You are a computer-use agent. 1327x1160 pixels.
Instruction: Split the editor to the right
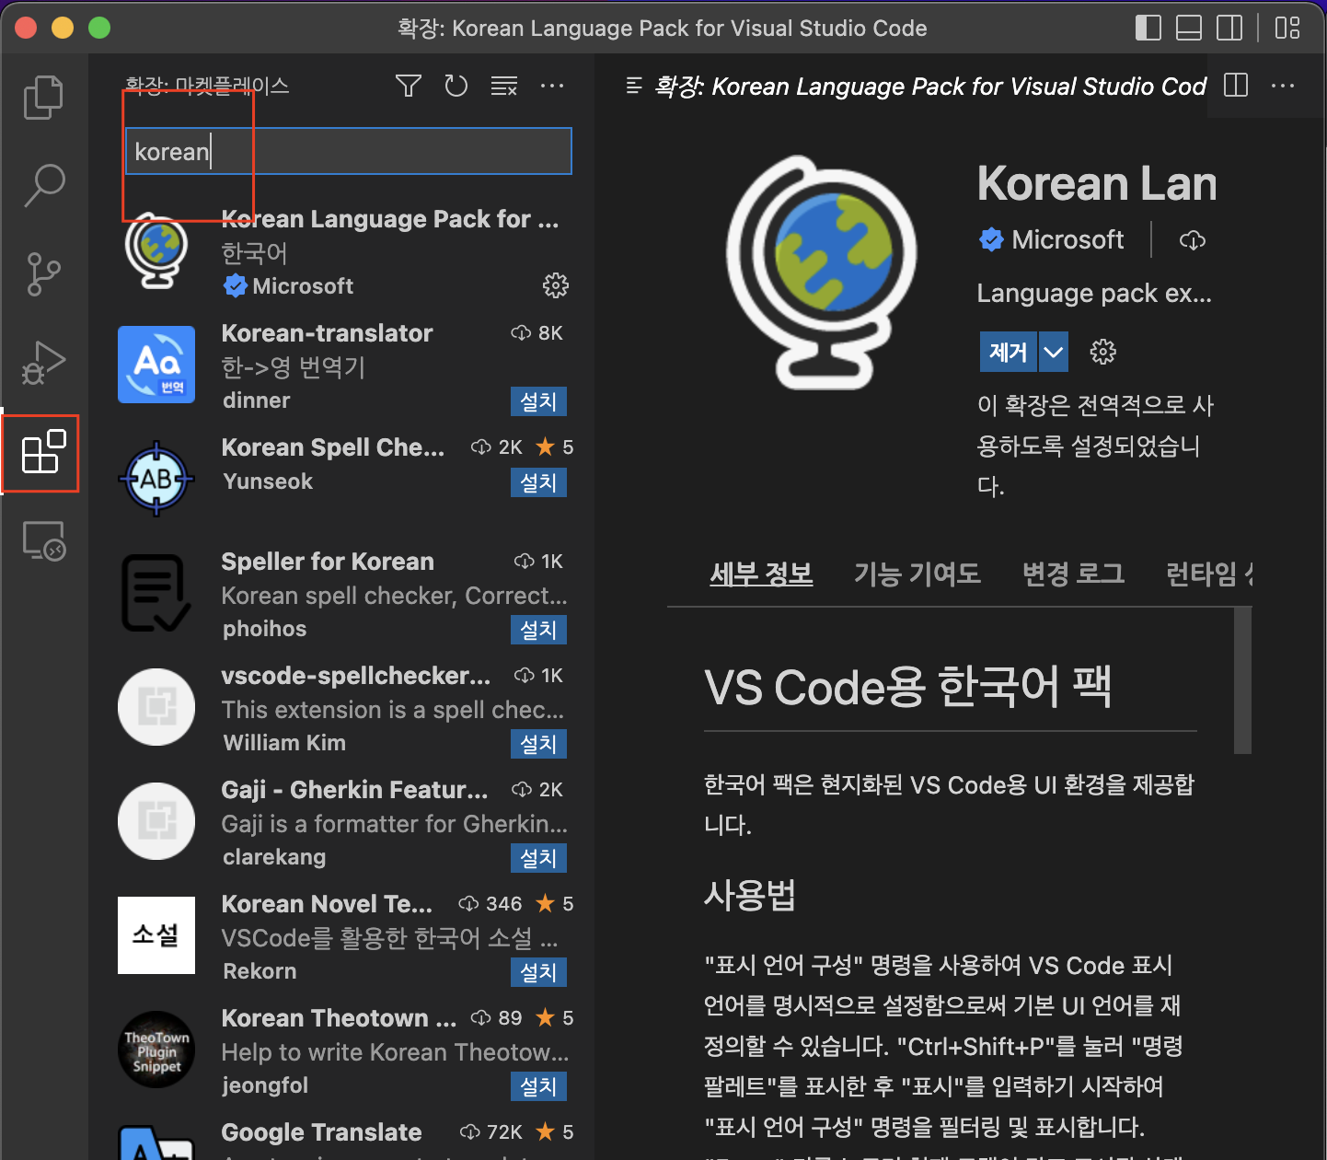click(x=1236, y=86)
